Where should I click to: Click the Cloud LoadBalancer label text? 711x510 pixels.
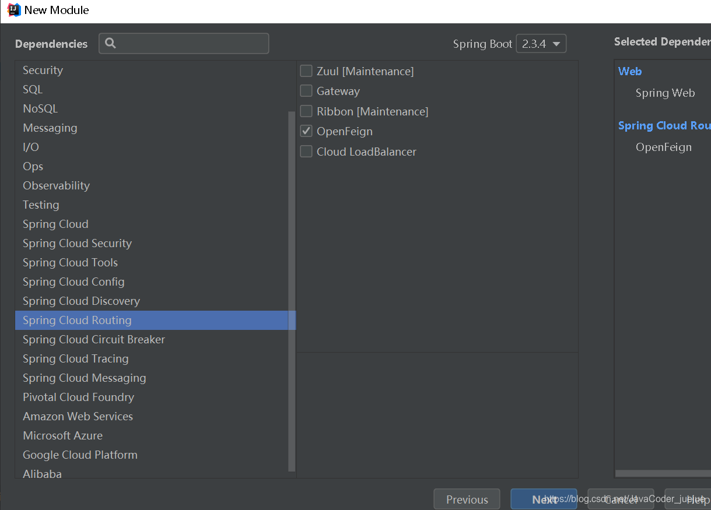366,152
